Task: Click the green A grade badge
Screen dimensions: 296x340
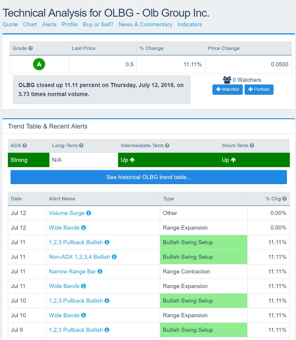Action: pos(39,64)
